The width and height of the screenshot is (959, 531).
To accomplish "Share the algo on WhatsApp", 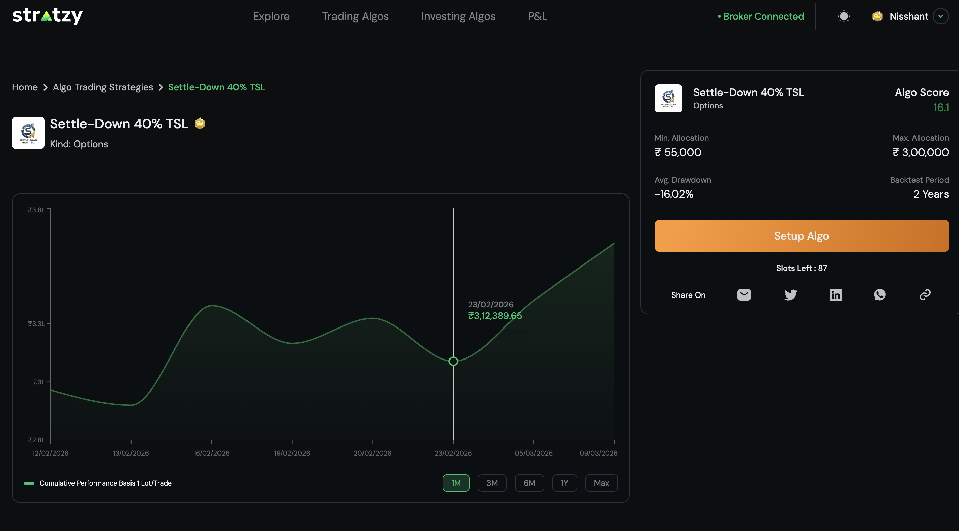I will click(x=880, y=295).
